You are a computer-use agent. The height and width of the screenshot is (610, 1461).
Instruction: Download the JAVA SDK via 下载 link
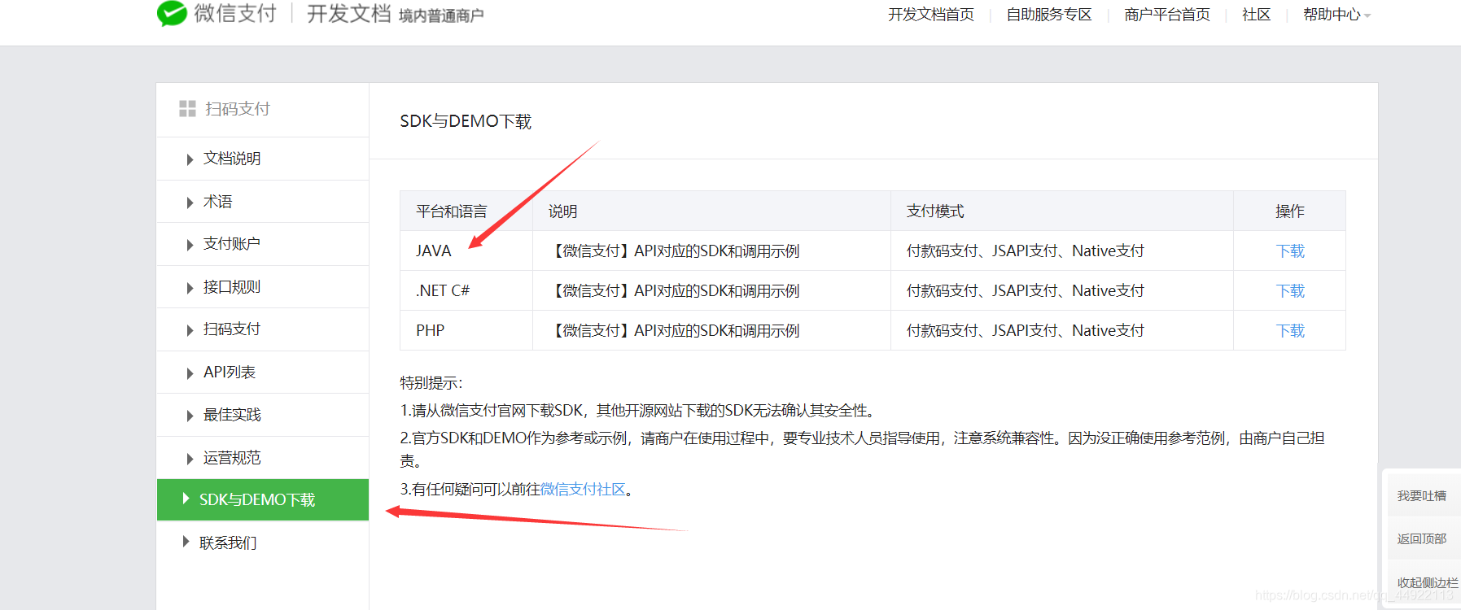1290,251
